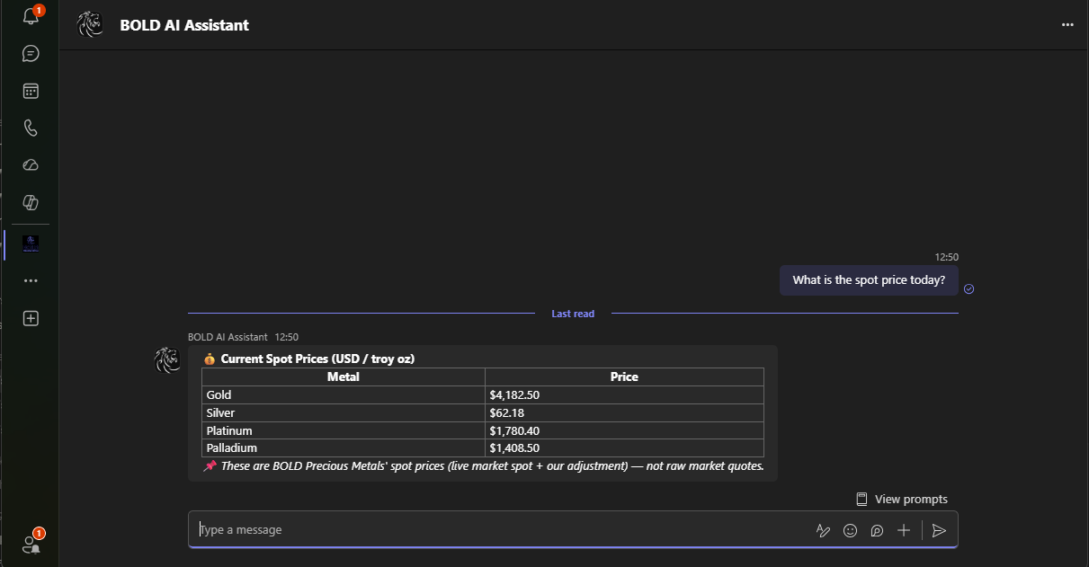
Task: Select the pinned BOLD app icon
Action: [31, 244]
